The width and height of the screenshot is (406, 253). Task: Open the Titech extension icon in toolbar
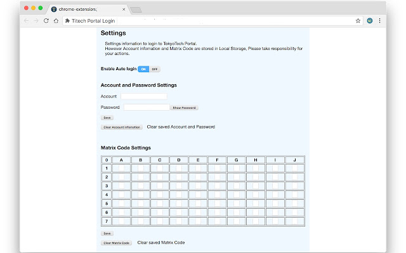(370, 21)
